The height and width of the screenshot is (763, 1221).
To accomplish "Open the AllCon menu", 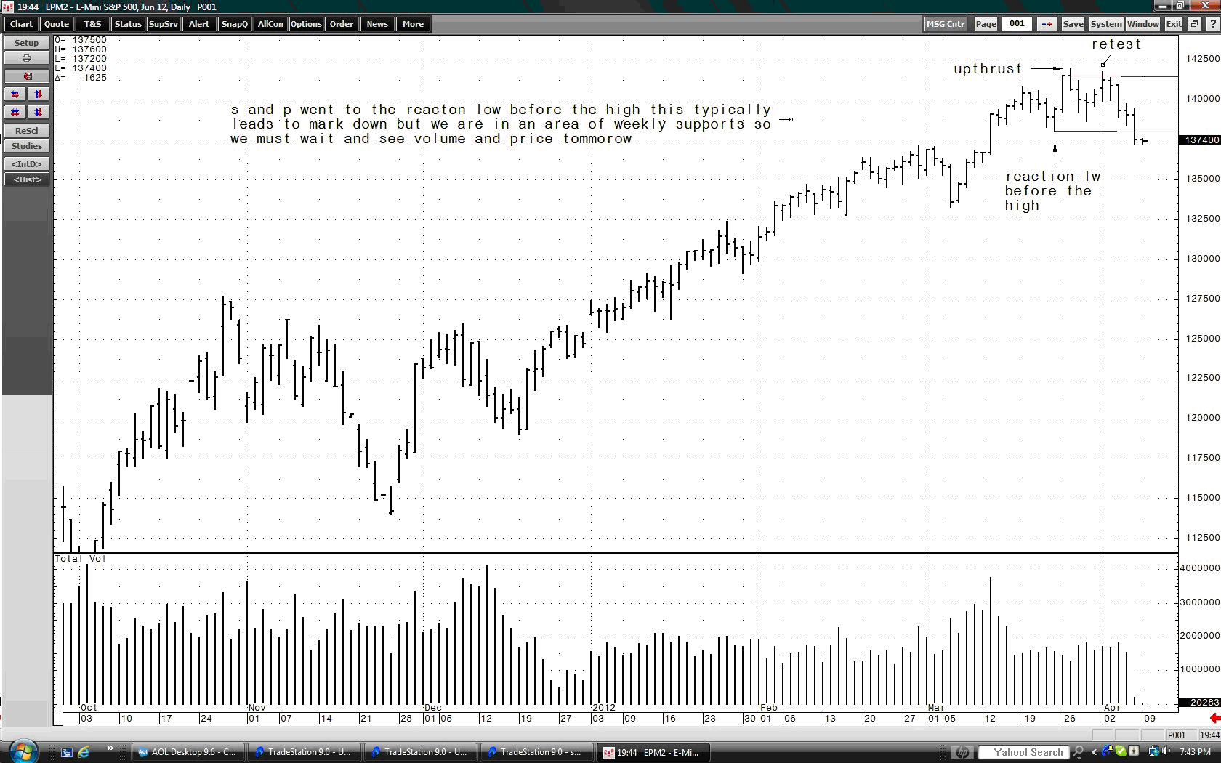I will (x=270, y=24).
